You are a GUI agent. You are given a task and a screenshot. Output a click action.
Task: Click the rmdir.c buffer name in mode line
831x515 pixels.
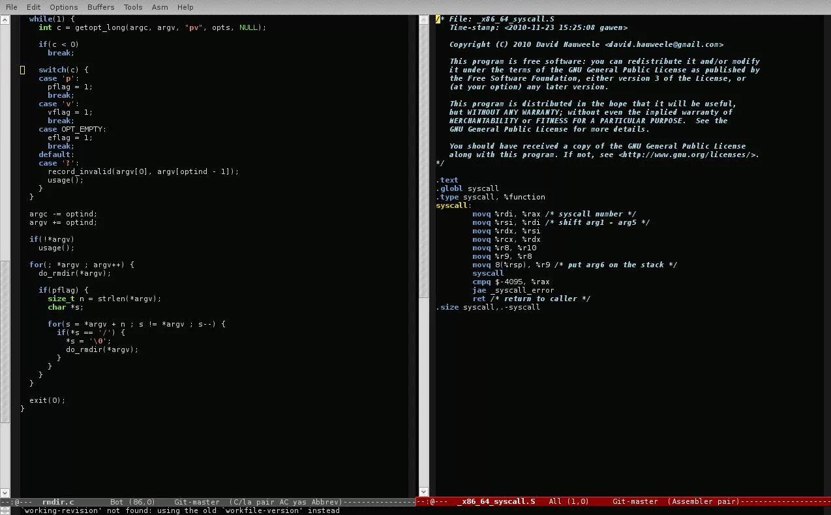click(58, 502)
